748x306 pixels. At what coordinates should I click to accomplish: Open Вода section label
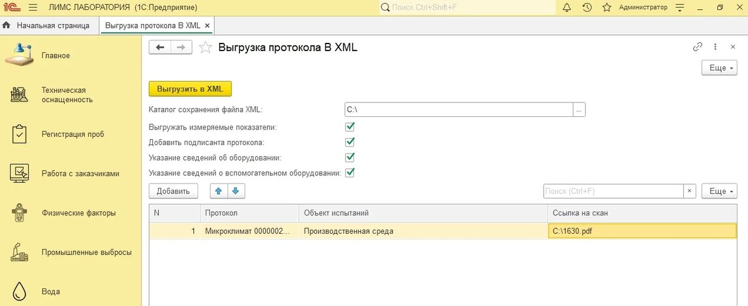(x=50, y=291)
